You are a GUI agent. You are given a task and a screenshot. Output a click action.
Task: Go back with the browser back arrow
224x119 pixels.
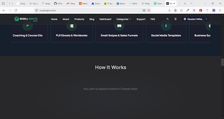(x=4, y=10)
